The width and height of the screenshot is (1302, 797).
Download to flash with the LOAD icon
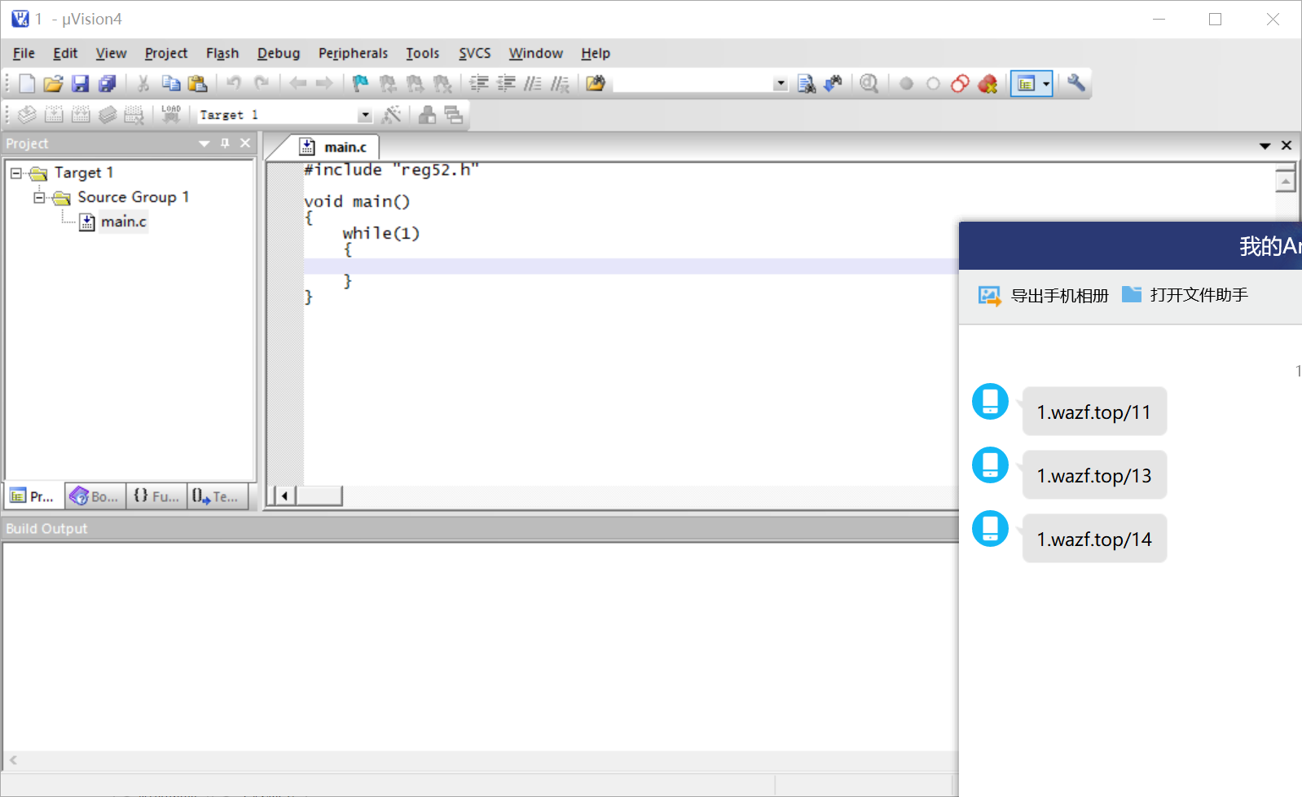(x=170, y=114)
